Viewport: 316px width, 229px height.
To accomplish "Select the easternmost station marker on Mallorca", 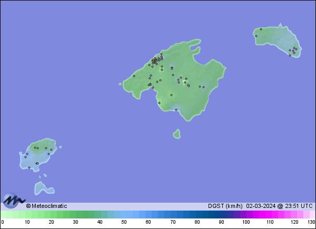I will 203,87.
